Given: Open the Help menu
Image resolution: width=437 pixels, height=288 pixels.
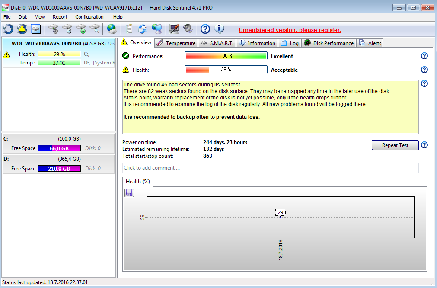Looking at the screenshot, I should click(118, 17).
